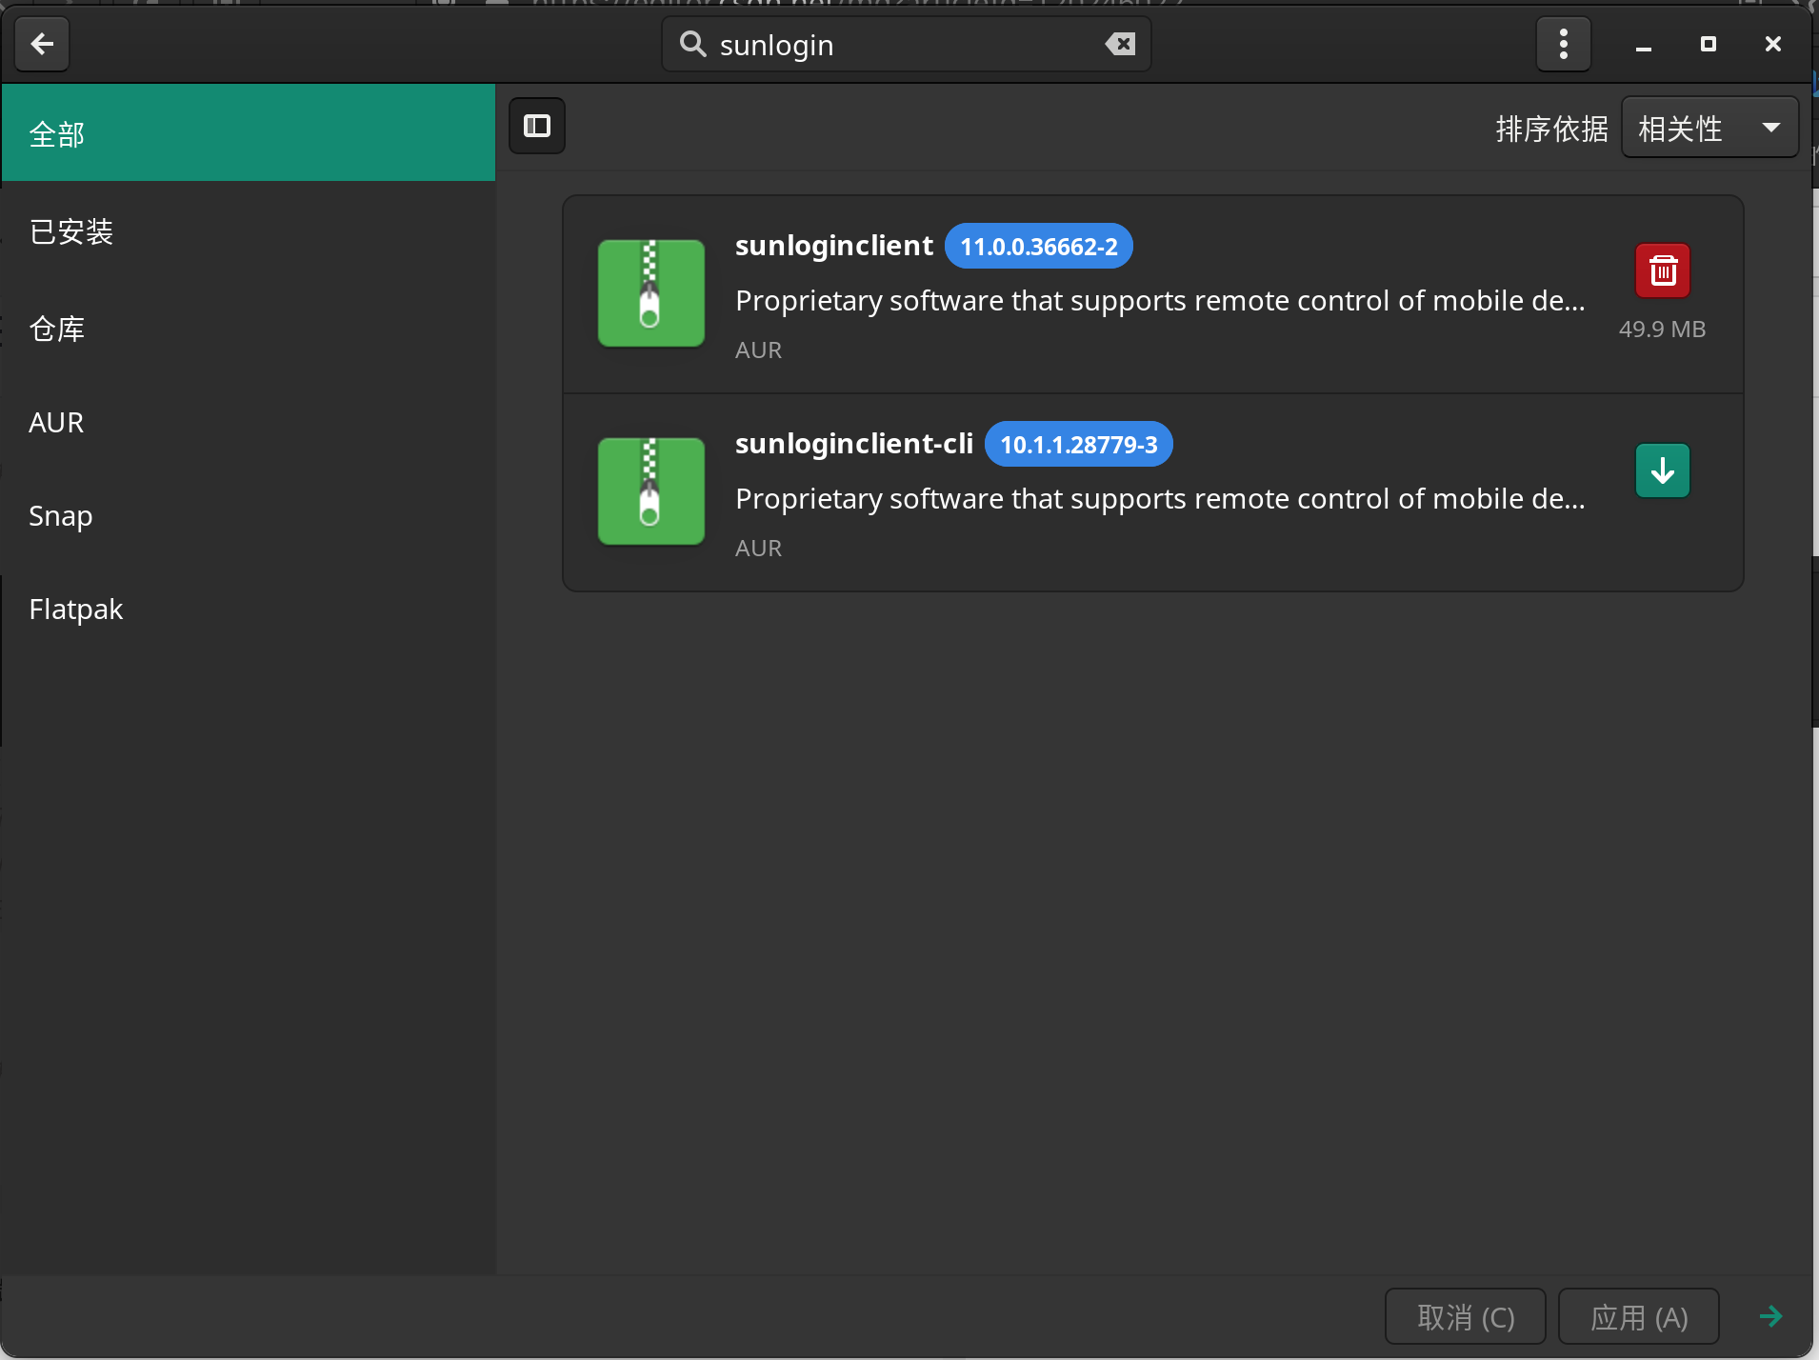The height and width of the screenshot is (1360, 1819).
Task: Install sunloginclient-cli with download button
Action: [x=1663, y=470]
